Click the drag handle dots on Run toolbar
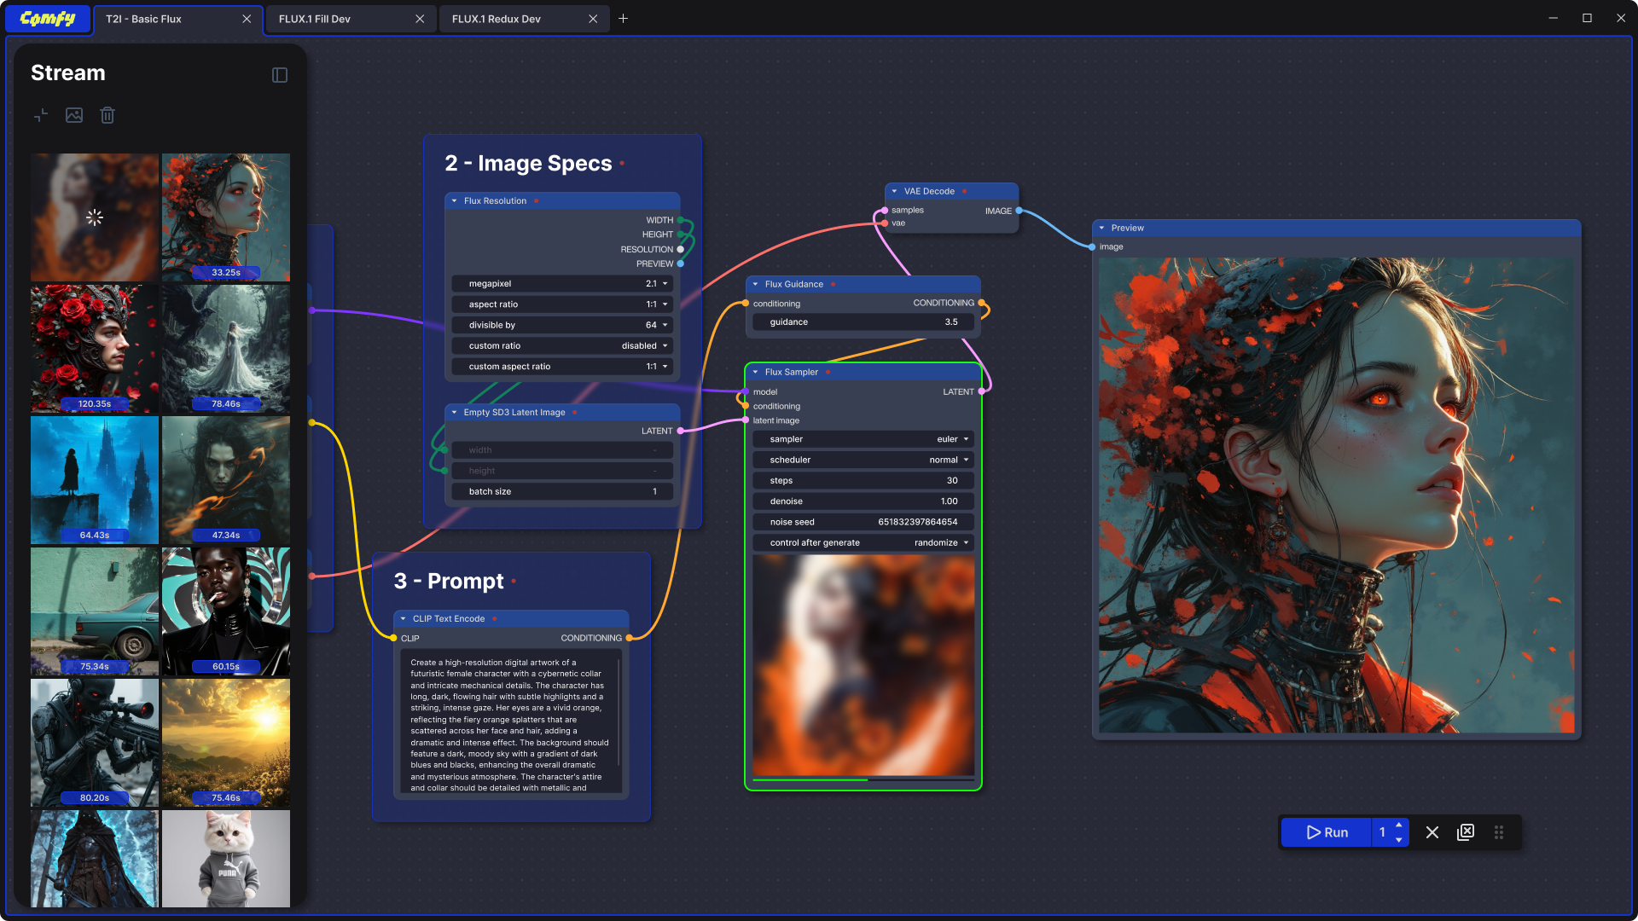This screenshot has width=1638, height=921. 1499,832
